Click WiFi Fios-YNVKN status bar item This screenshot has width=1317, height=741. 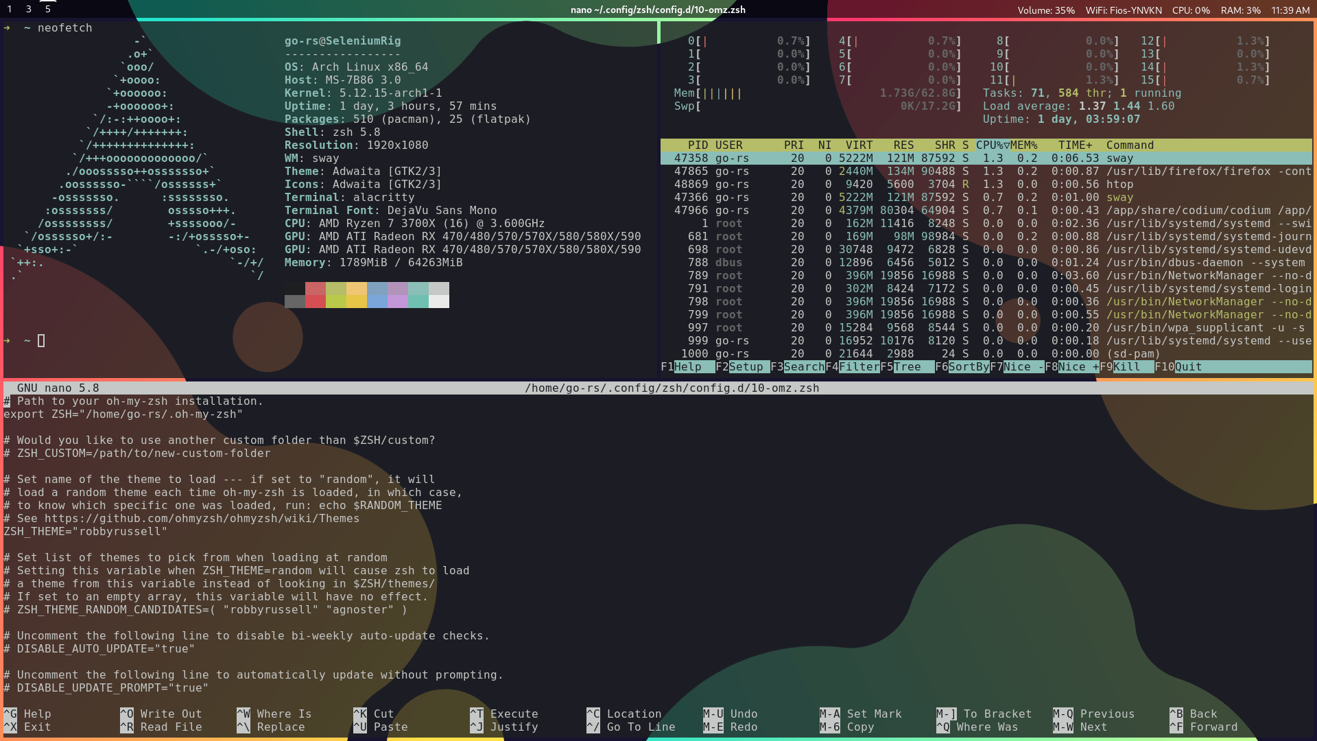point(1123,10)
